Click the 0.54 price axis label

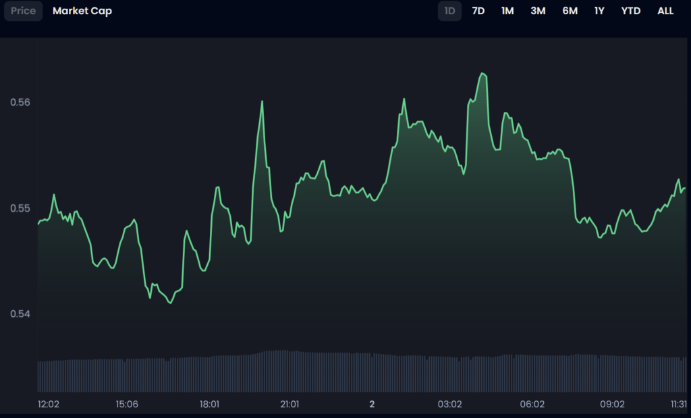click(20, 313)
